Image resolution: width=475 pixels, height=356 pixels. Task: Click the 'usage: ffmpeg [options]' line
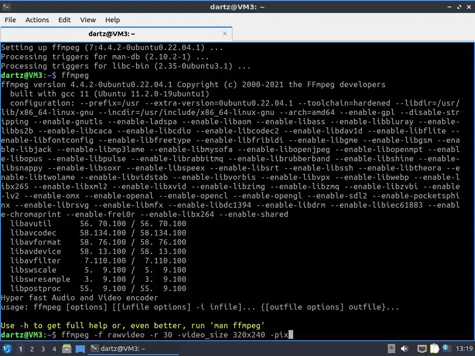click(x=200, y=307)
